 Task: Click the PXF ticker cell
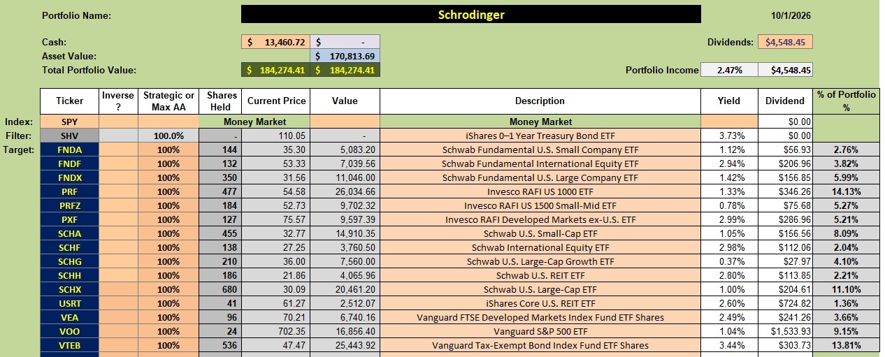[x=69, y=219]
